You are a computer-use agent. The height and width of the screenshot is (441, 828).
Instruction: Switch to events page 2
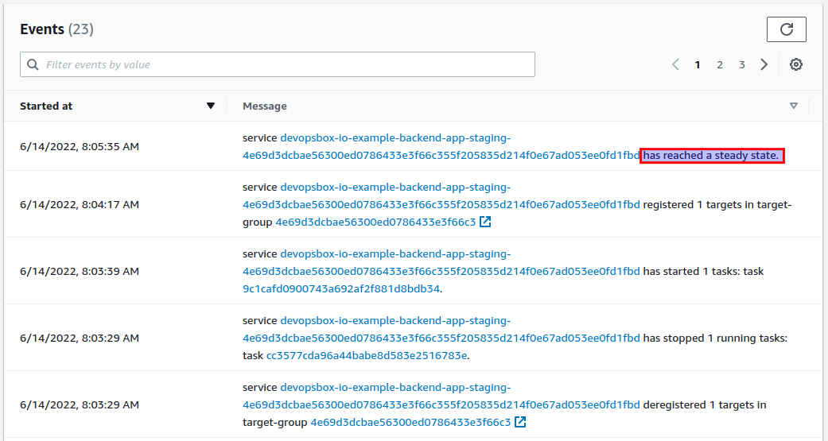(x=720, y=65)
